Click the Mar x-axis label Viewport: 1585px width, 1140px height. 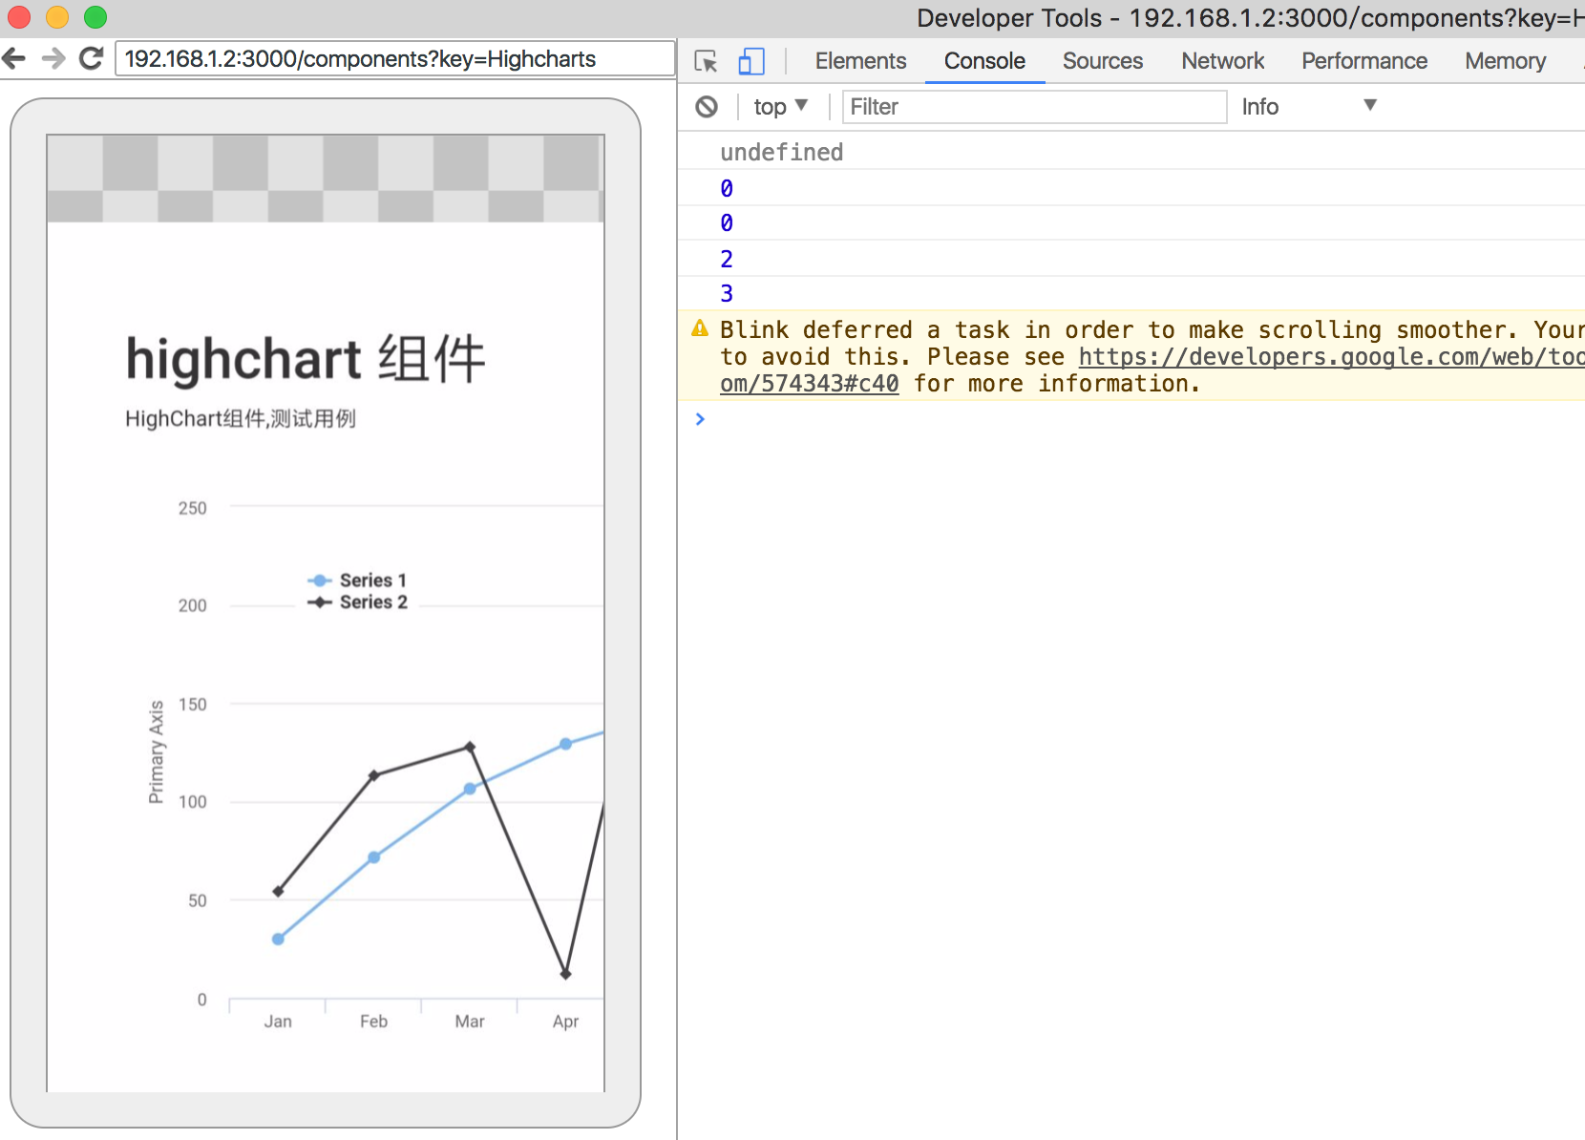point(470,1022)
